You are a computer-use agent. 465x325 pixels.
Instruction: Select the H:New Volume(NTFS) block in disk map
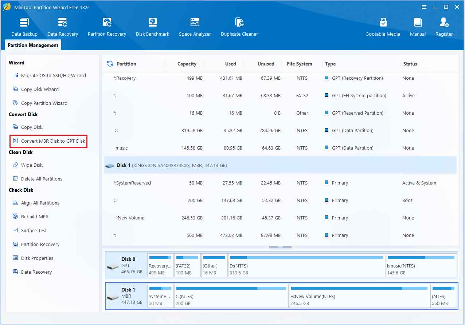pos(359,296)
